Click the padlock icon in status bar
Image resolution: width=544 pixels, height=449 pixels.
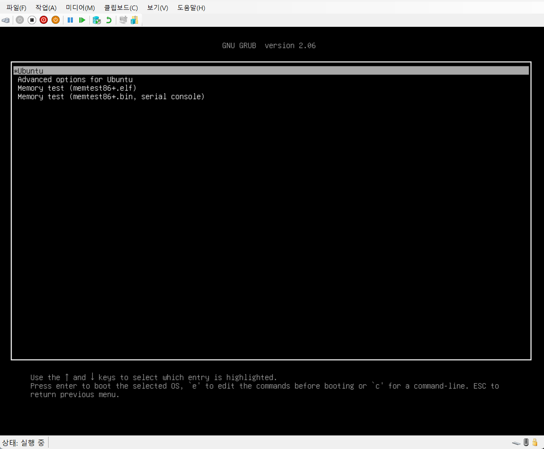tap(535, 443)
